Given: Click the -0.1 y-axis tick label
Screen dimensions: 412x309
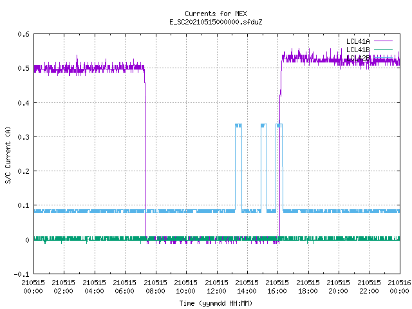Looking at the screenshot, I should 21,274.
